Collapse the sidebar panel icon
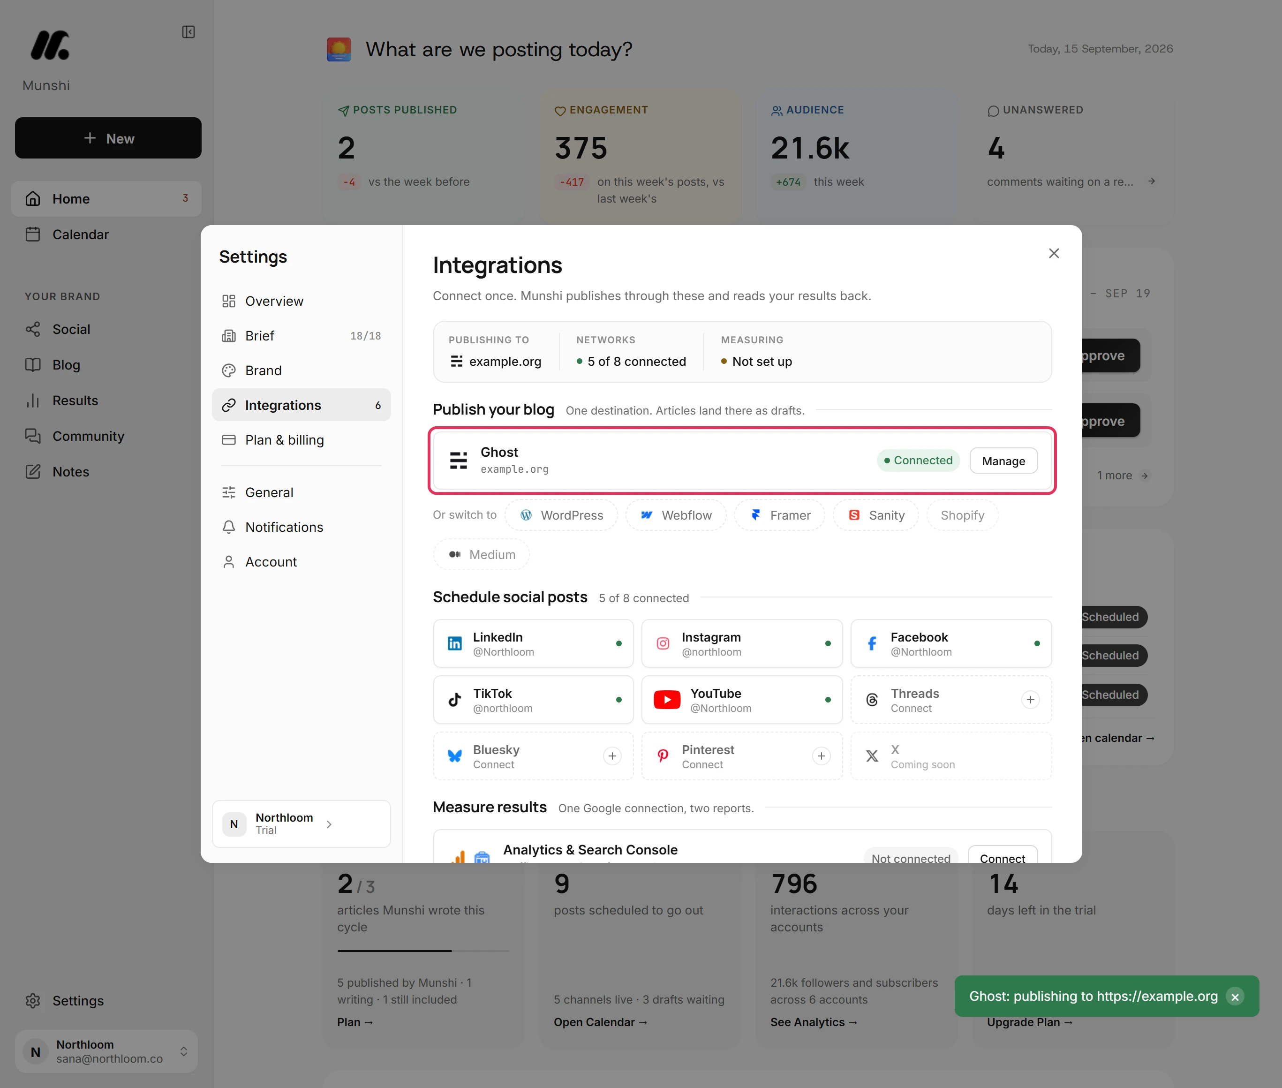This screenshot has width=1282, height=1088. click(189, 32)
